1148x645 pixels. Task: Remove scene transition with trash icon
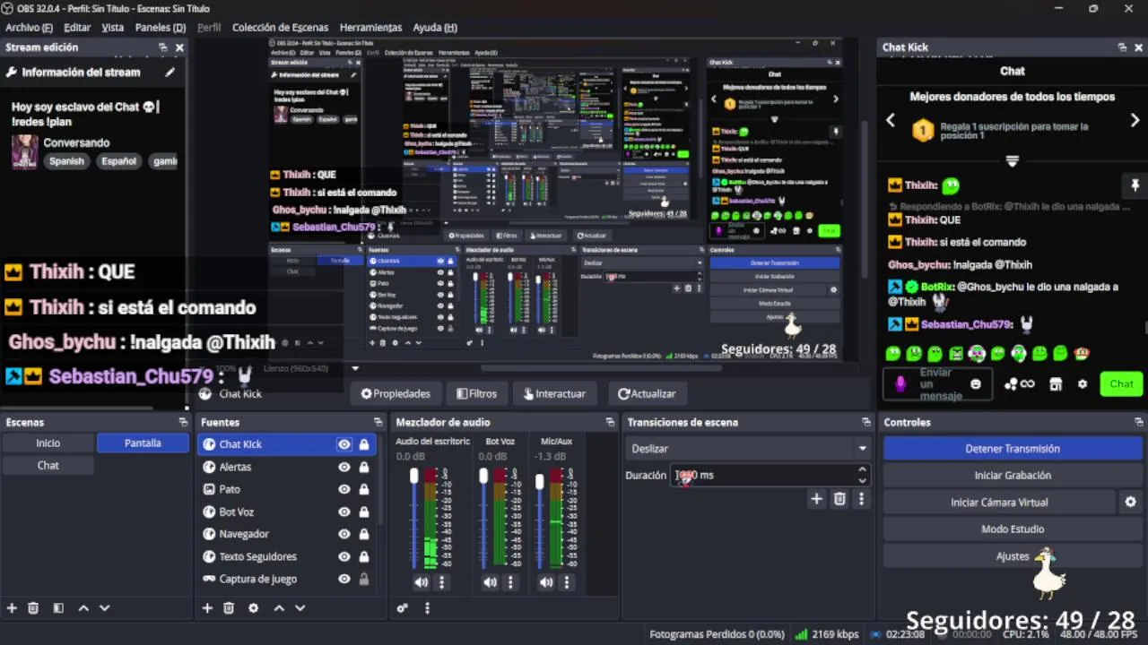point(839,499)
